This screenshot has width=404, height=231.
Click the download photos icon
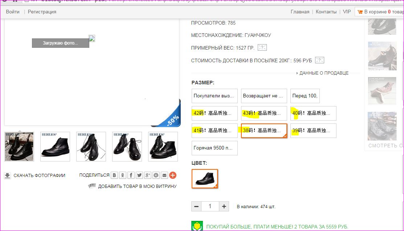[x=8, y=176]
